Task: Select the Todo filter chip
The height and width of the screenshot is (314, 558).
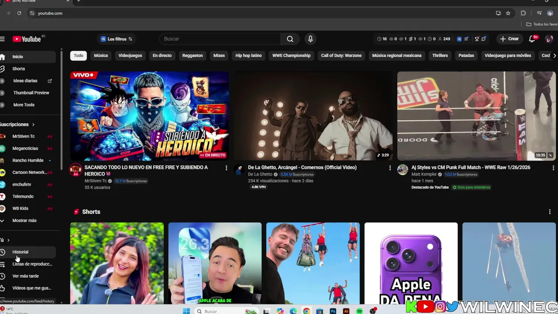Action: tap(78, 55)
